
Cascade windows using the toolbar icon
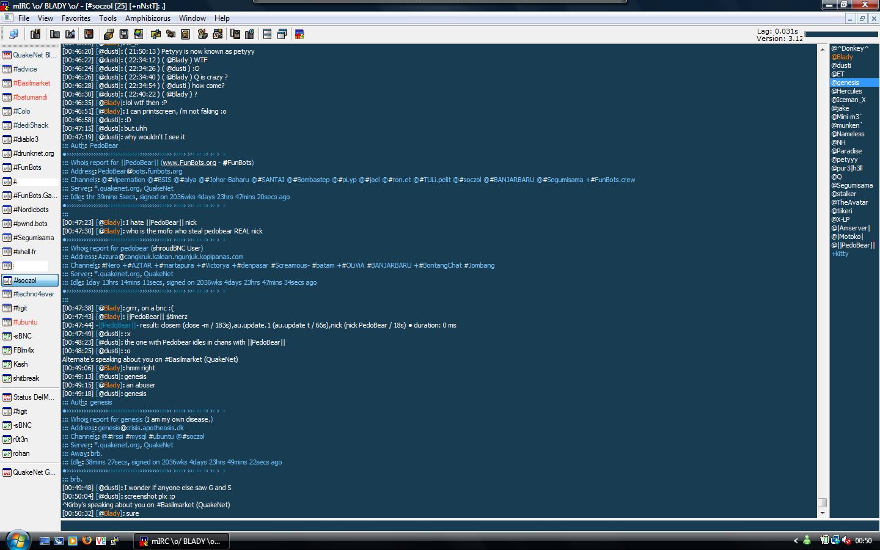point(282,34)
